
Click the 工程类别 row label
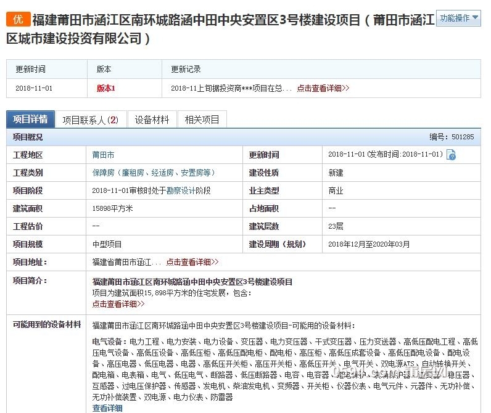coord(28,173)
